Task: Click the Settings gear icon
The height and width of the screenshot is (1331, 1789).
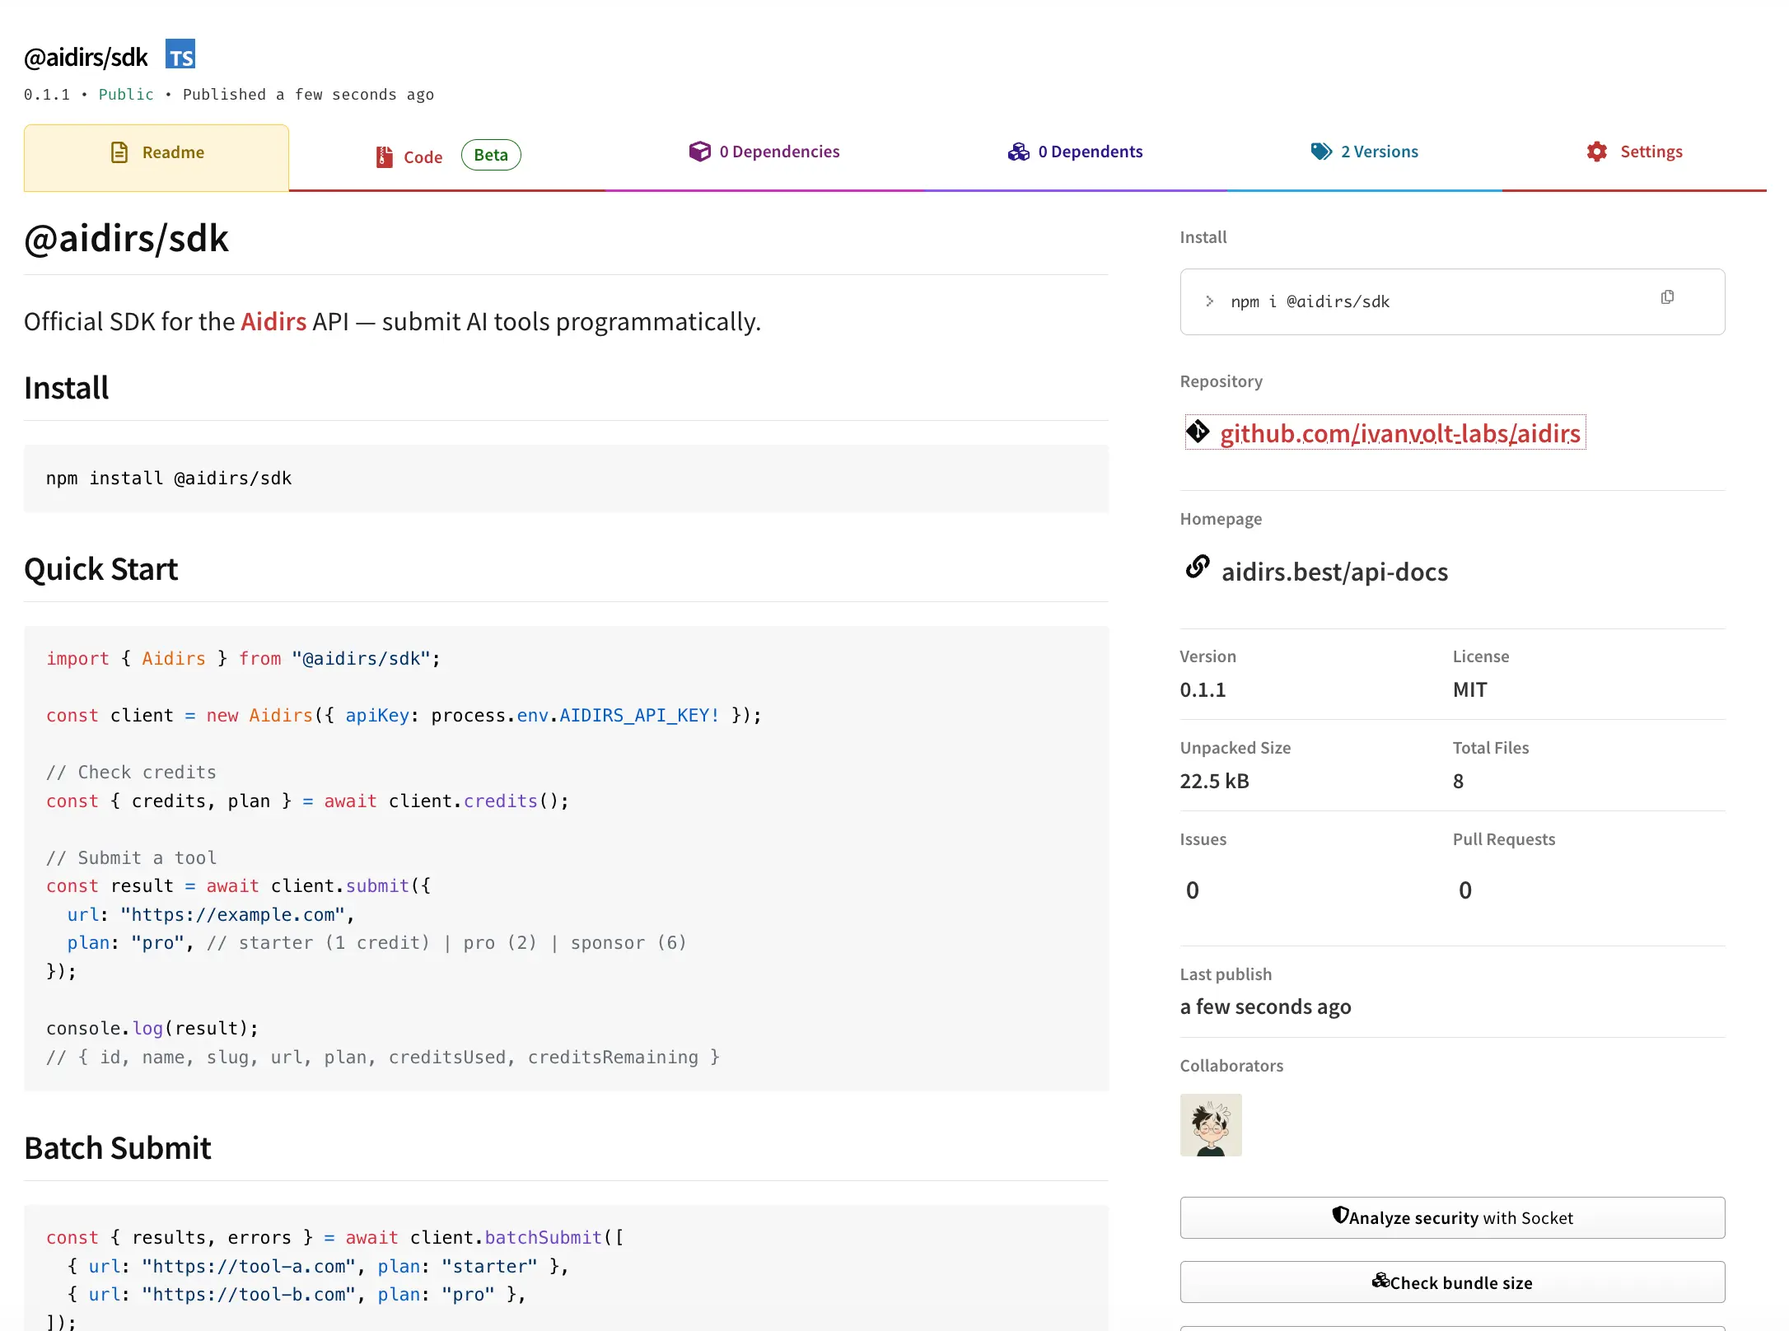Action: coord(1597,152)
